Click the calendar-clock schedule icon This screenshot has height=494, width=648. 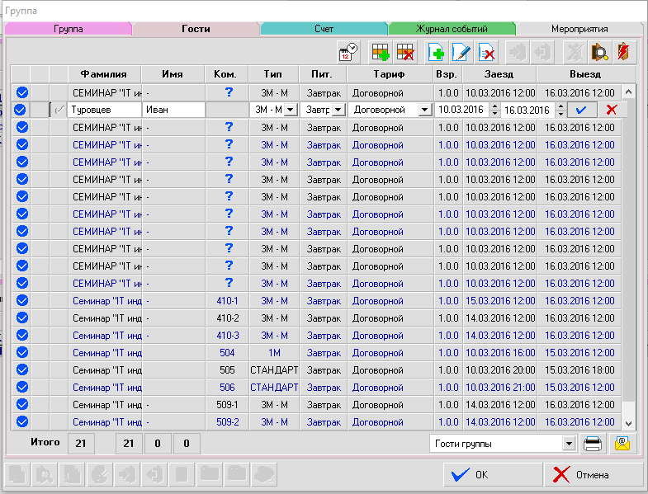click(x=348, y=52)
